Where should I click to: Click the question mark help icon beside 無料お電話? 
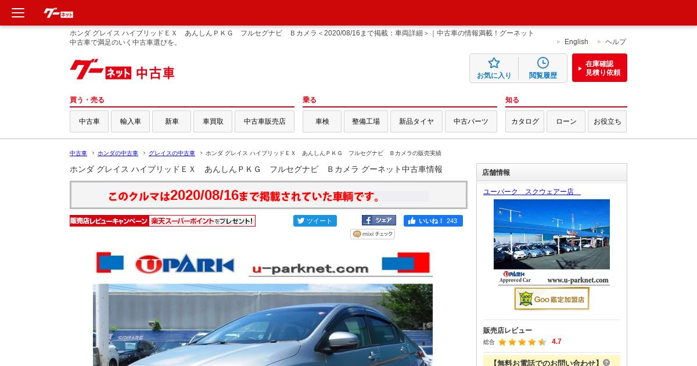(x=606, y=363)
